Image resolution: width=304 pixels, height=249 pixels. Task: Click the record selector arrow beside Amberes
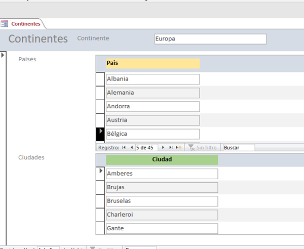point(100,174)
